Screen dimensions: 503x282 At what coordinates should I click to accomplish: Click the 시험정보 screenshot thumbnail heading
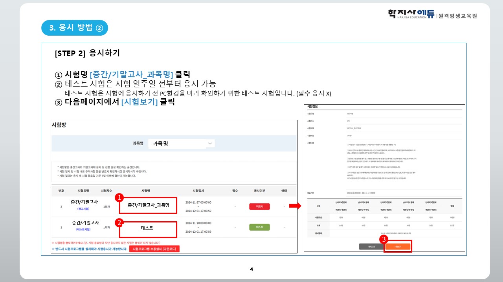[312, 107]
